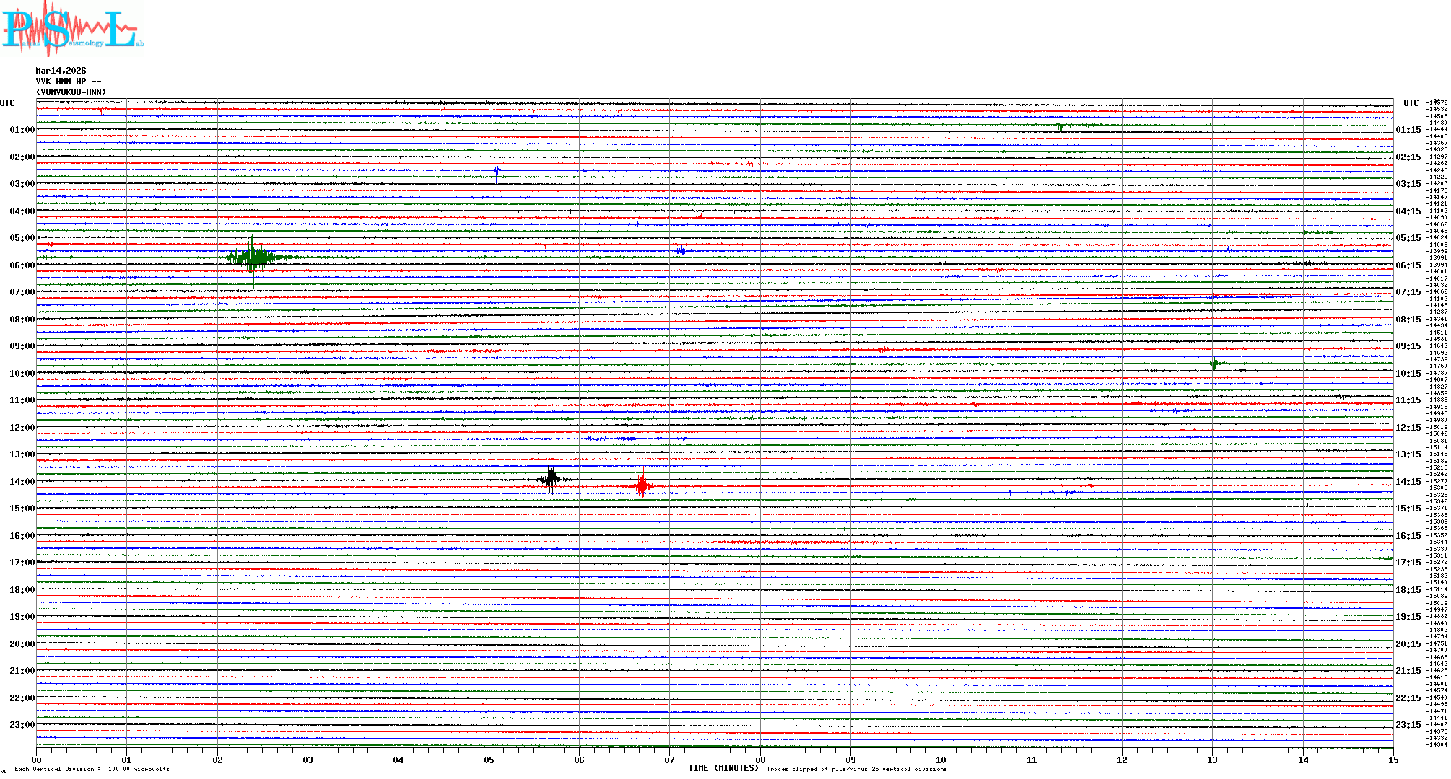This screenshot has height=779, width=1451.
Task: Click the 05:00 hour label on left
Action: 22,238
